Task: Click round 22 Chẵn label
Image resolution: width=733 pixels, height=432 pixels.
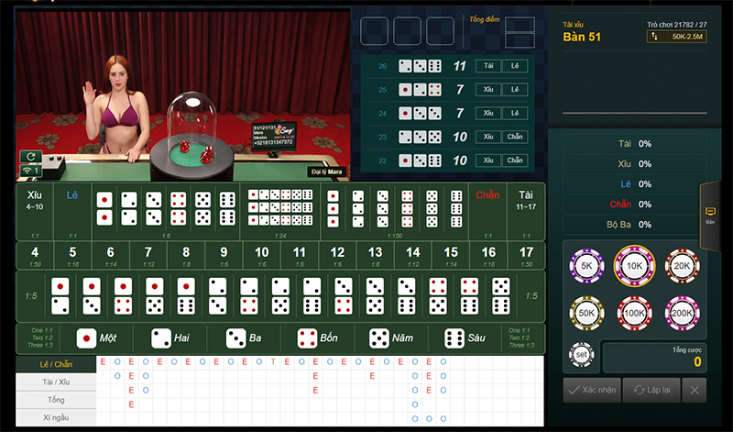Action: pyautogui.click(x=515, y=161)
